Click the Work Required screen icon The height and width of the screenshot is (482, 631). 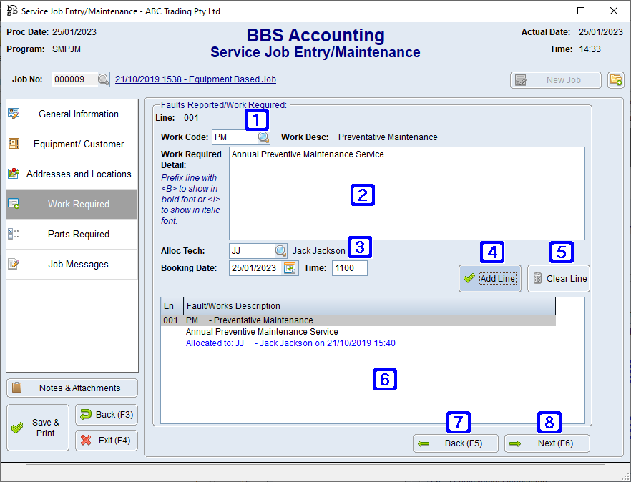click(x=13, y=204)
